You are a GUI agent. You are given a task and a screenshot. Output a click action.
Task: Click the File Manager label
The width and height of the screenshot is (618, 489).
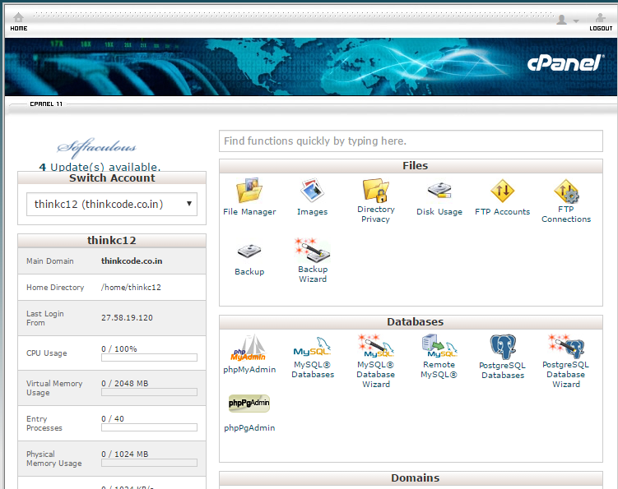tap(249, 212)
